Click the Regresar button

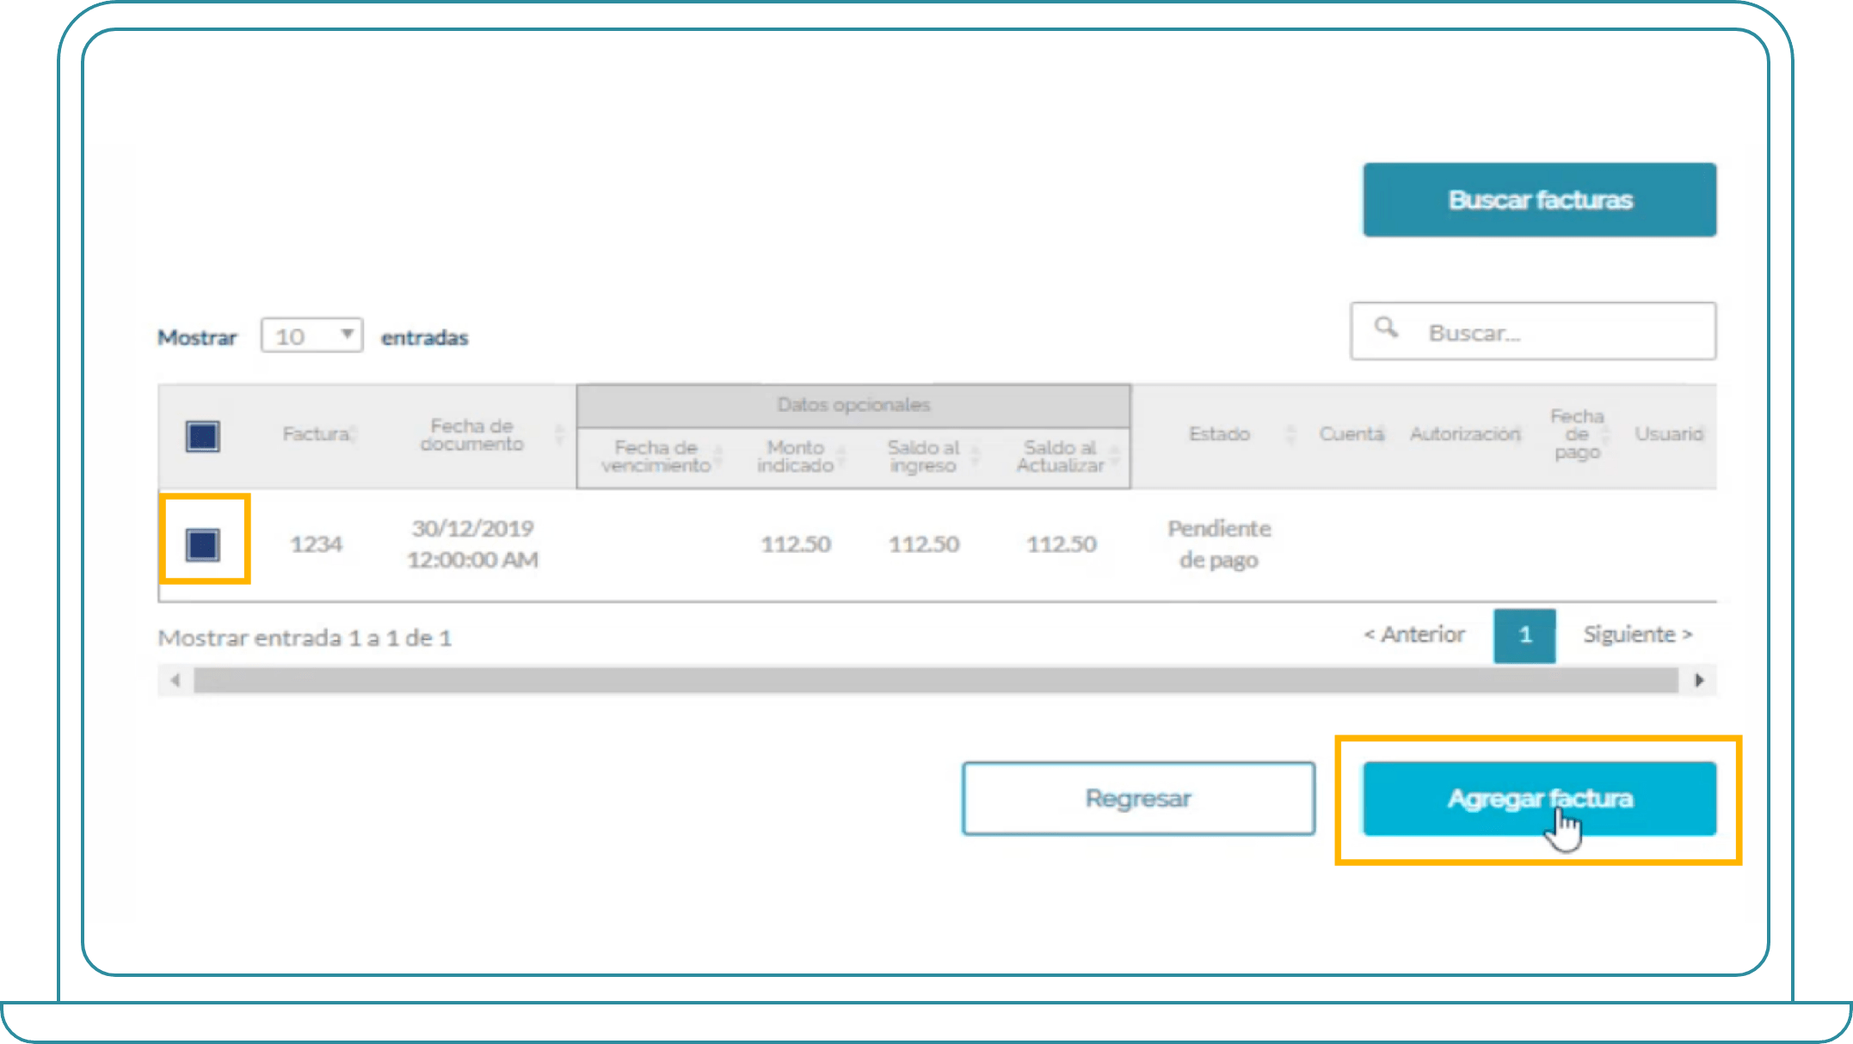1138,798
